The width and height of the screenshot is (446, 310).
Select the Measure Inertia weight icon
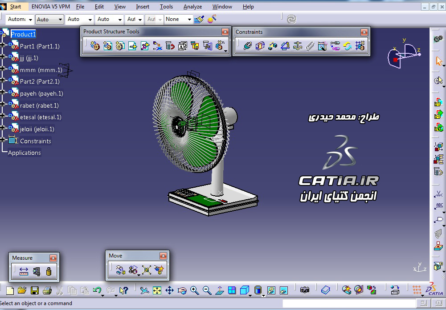49,271
